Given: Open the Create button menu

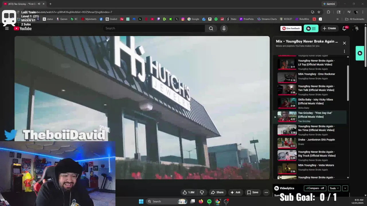Looking at the screenshot, I should point(329,28).
